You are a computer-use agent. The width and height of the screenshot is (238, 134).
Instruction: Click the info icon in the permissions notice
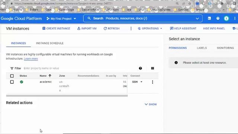(176, 63)
